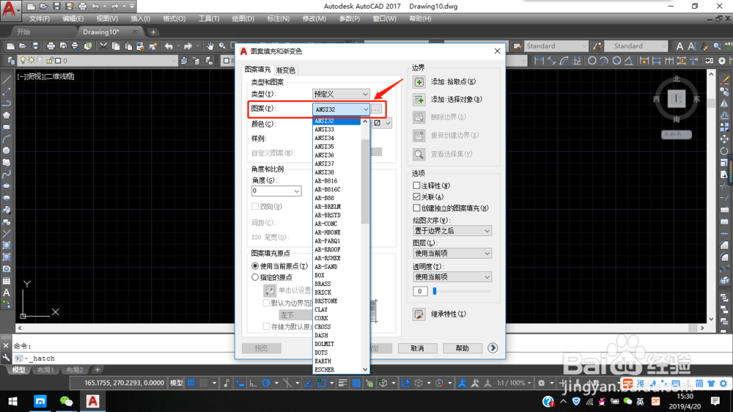
Task: Toggle grid display in status bar
Action: 191,383
